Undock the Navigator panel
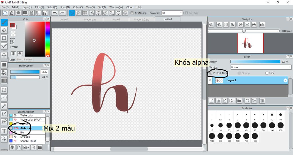The image size is (293, 155). click(288, 19)
